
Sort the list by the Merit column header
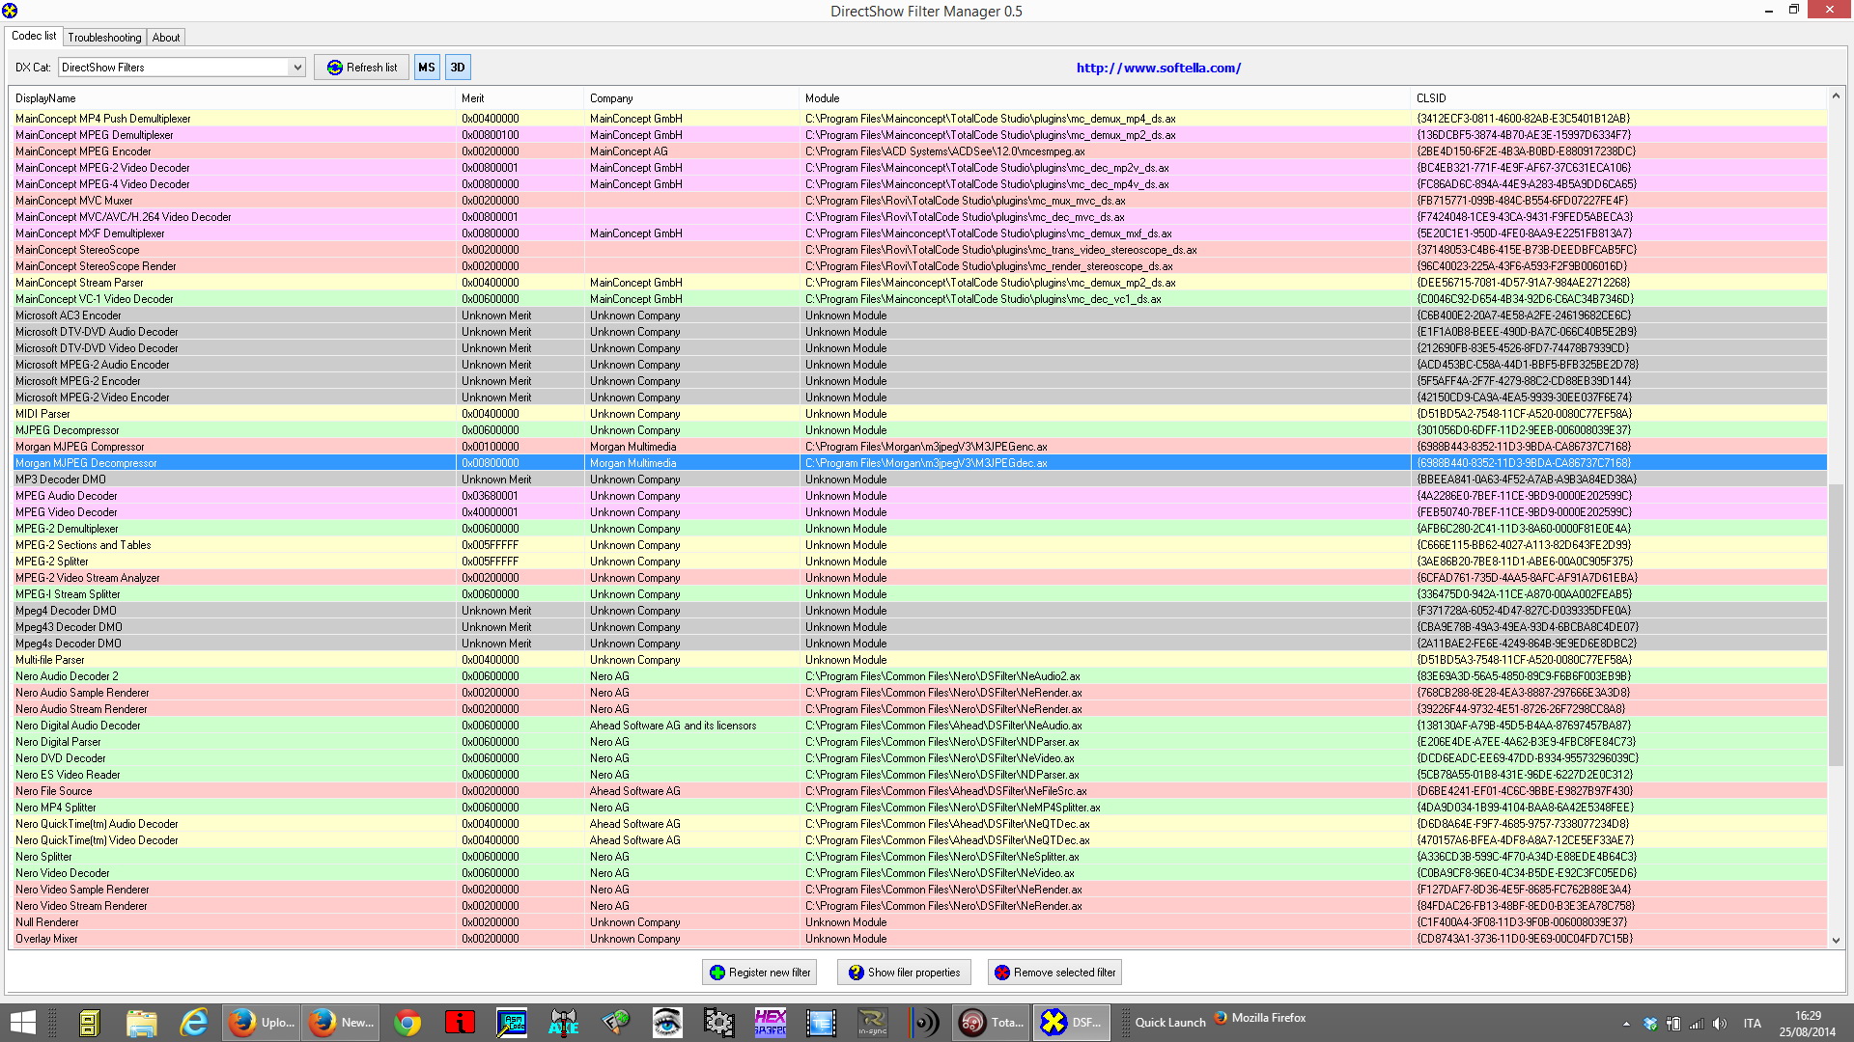coord(473,98)
